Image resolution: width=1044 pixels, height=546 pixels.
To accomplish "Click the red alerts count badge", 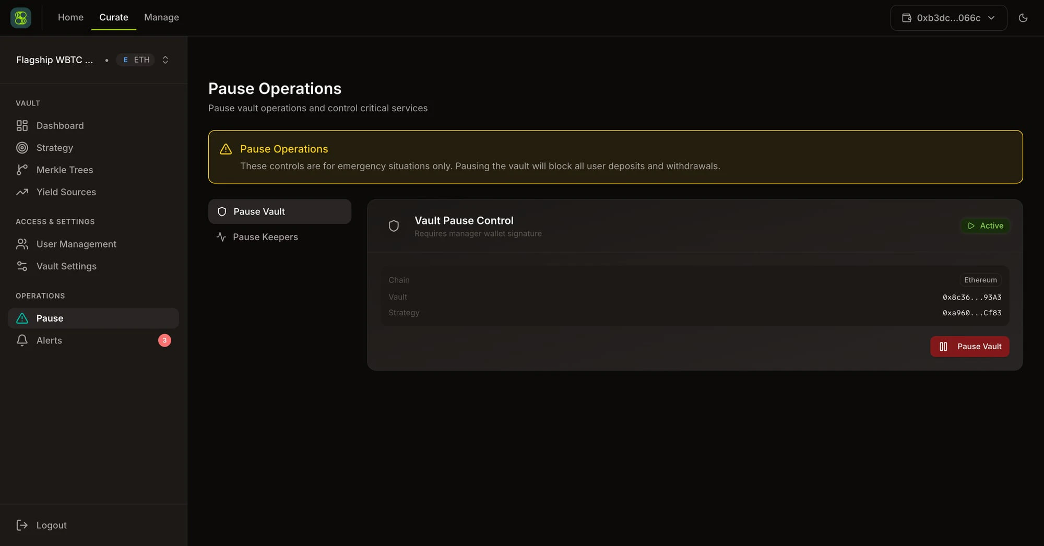I will pyautogui.click(x=164, y=340).
